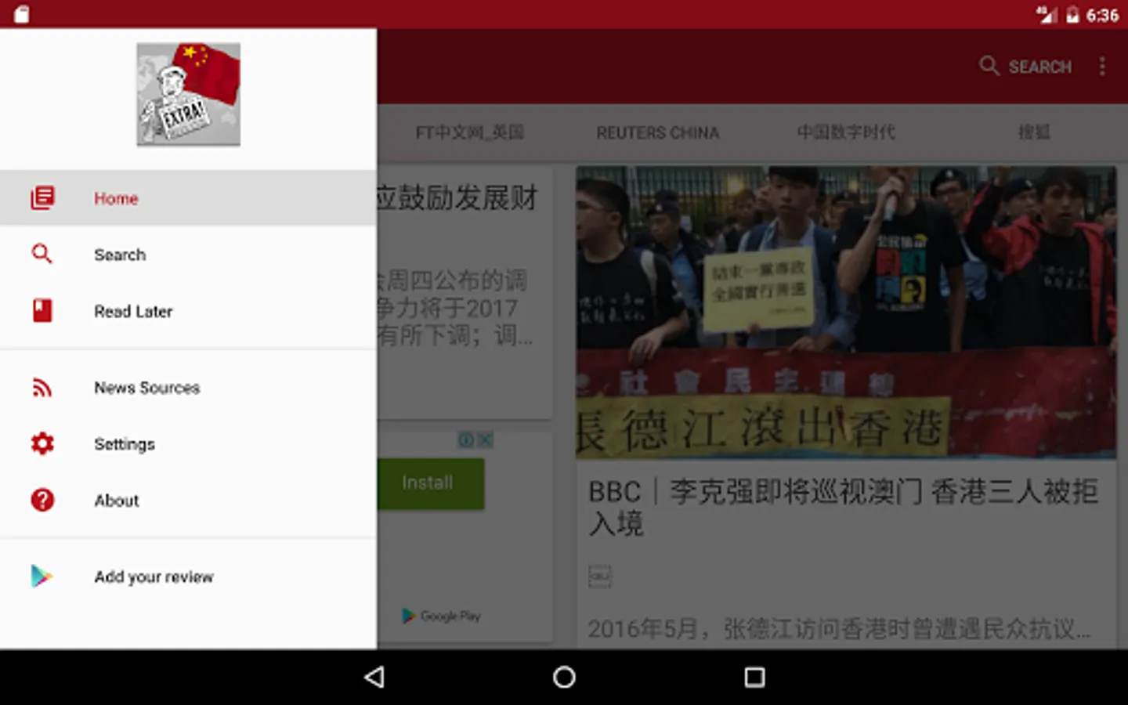Open the 2016年5月 article summary text
Viewport: 1128px width, 705px height.
tap(839, 629)
